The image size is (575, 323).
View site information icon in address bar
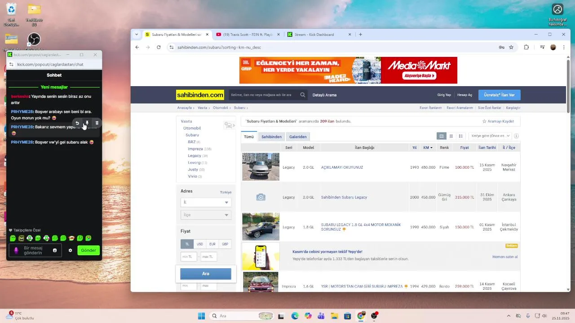point(171,47)
